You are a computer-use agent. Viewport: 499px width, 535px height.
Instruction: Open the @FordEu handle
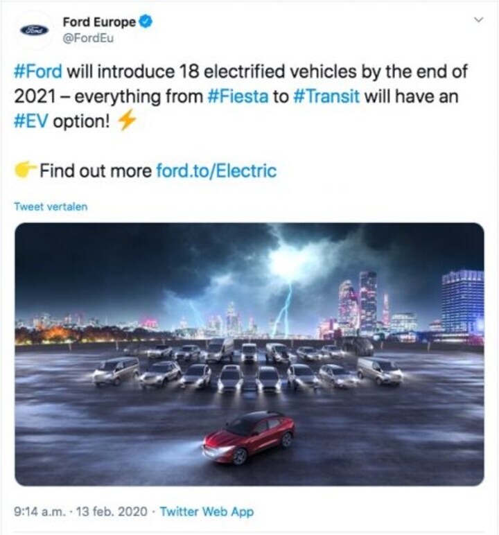click(88, 38)
